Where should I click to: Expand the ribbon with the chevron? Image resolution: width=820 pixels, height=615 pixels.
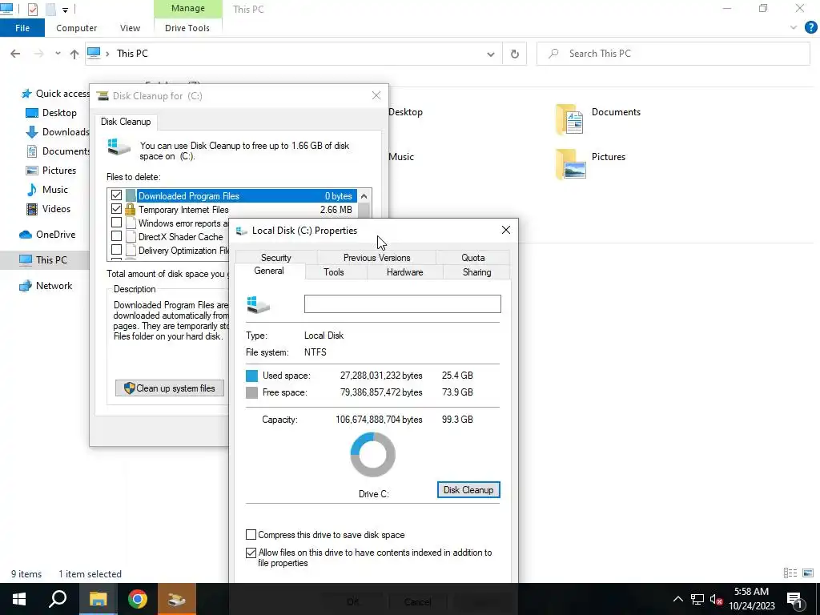tap(794, 28)
